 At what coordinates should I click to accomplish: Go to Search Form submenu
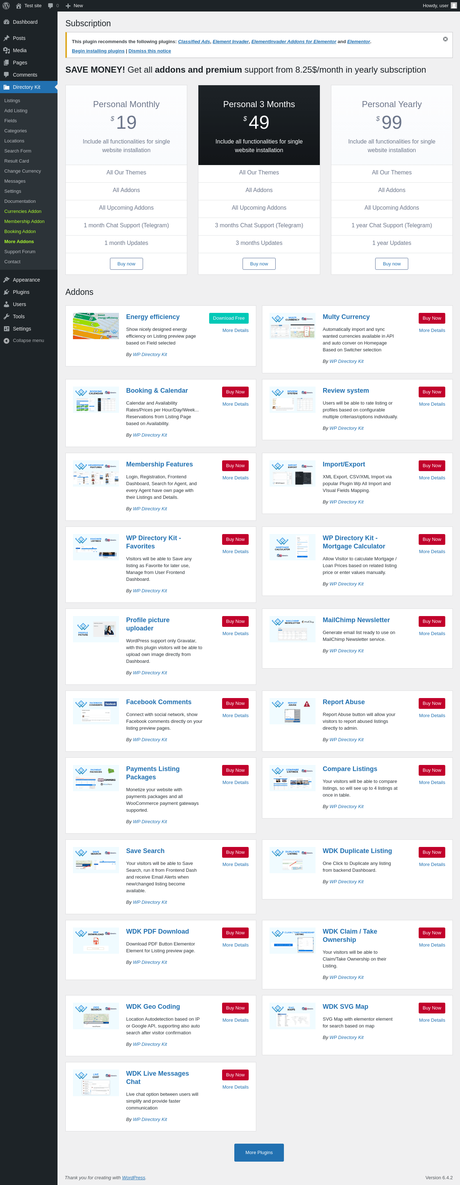[18, 151]
